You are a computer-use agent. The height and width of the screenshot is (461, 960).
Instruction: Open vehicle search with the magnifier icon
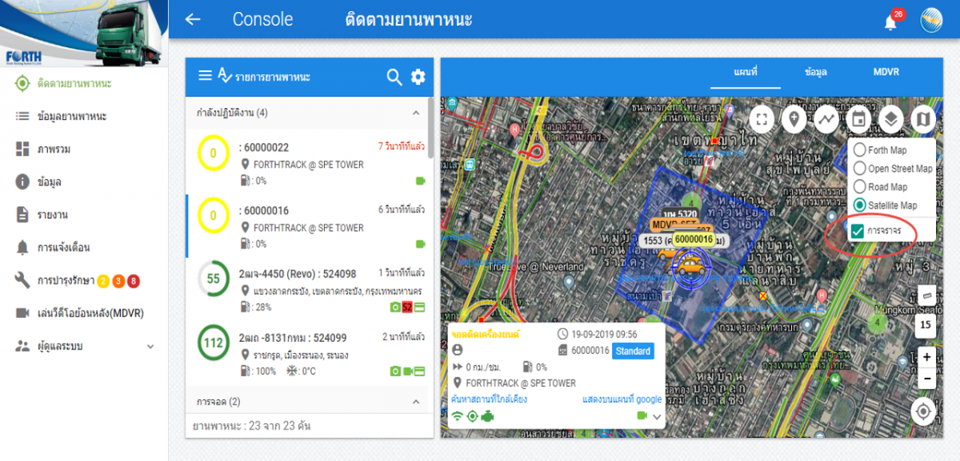point(394,77)
